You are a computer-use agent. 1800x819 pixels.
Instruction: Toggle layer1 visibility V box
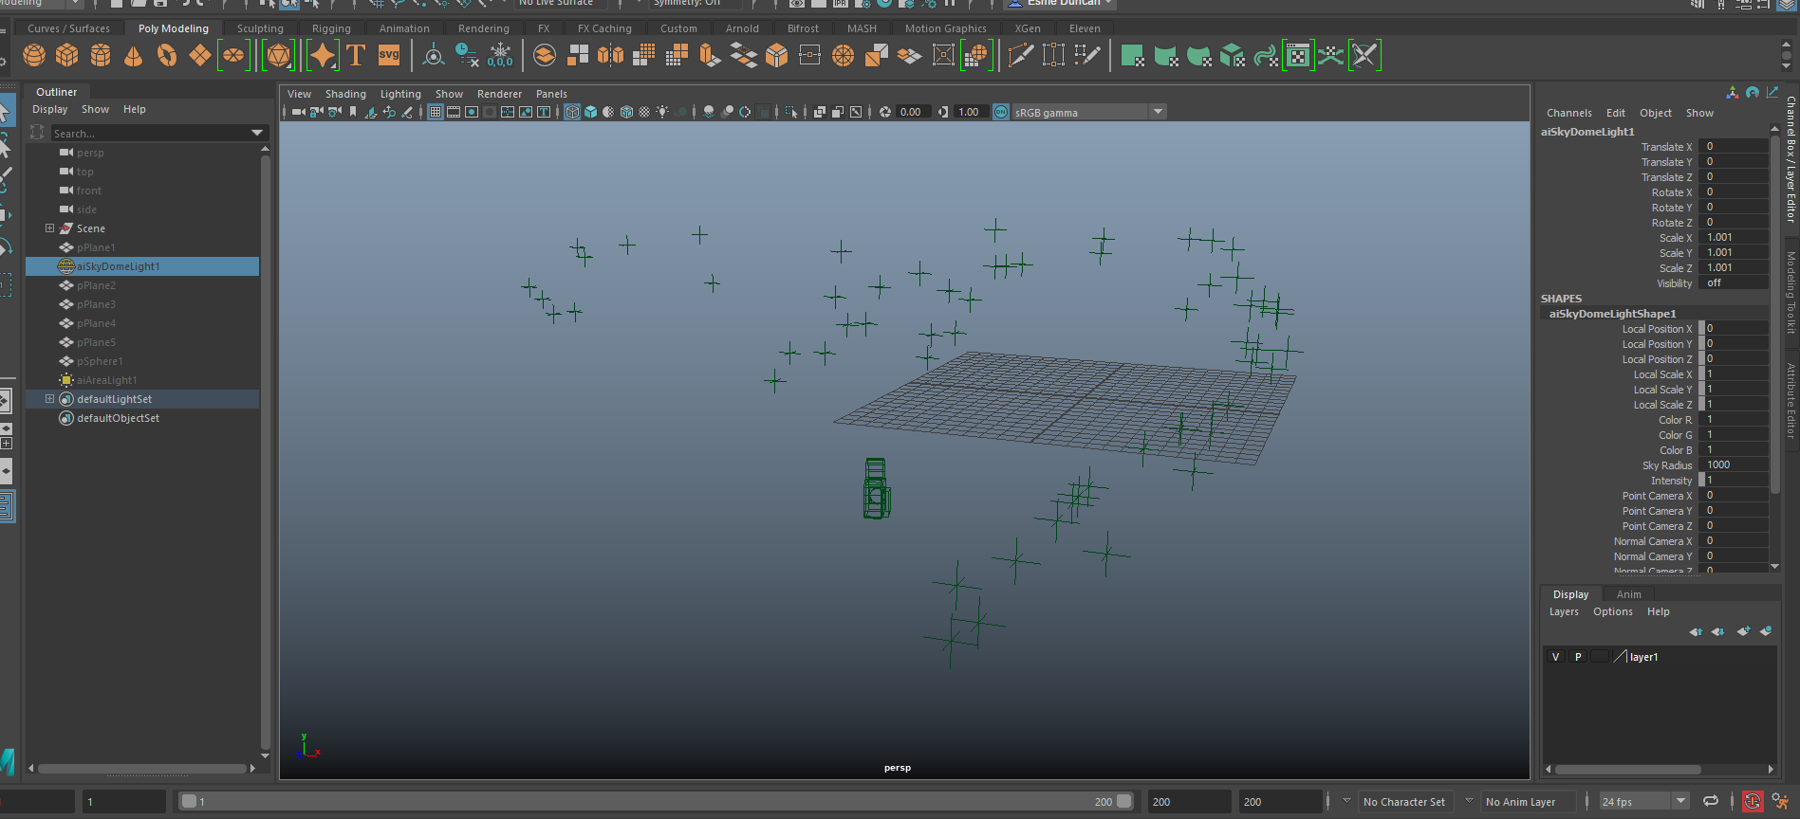[1555, 657]
